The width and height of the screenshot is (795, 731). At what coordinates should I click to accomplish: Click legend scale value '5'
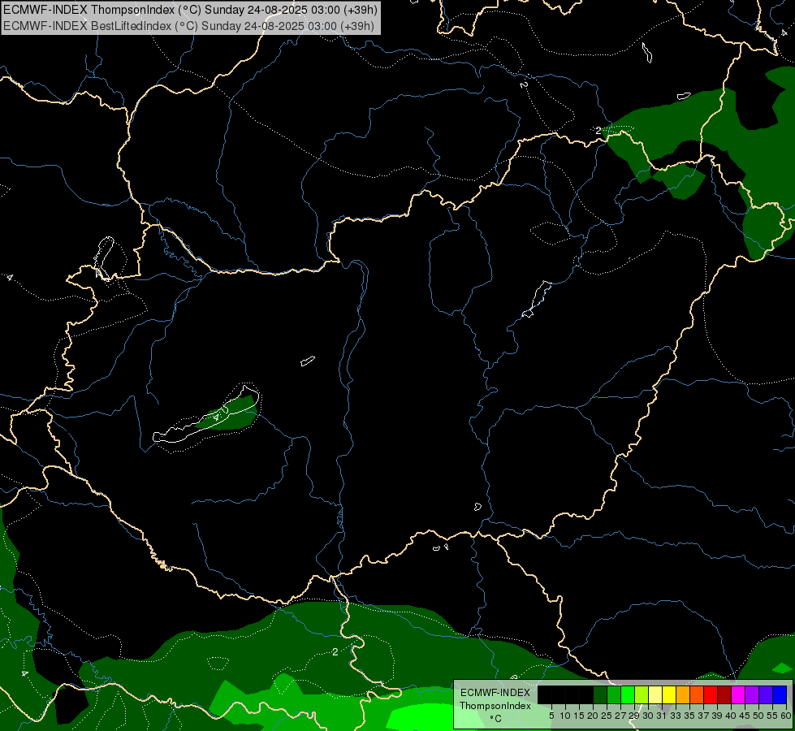coord(551,716)
